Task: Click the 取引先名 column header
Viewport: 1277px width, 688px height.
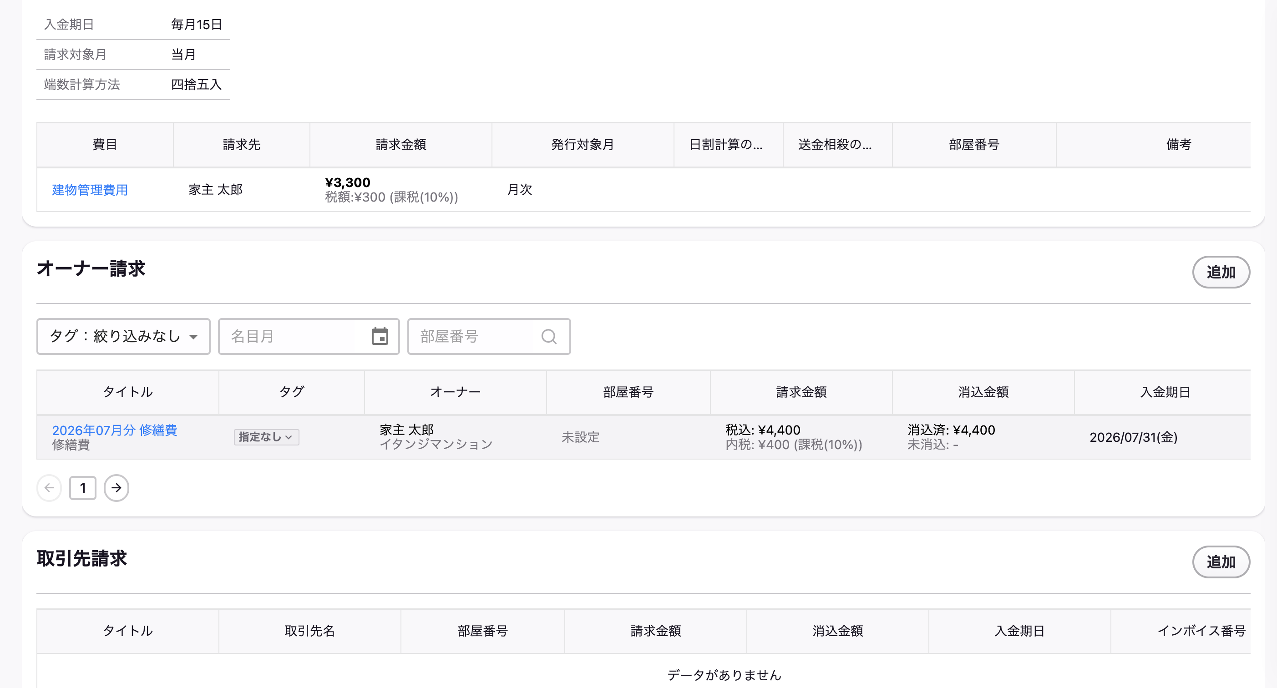Action: (310, 631)
